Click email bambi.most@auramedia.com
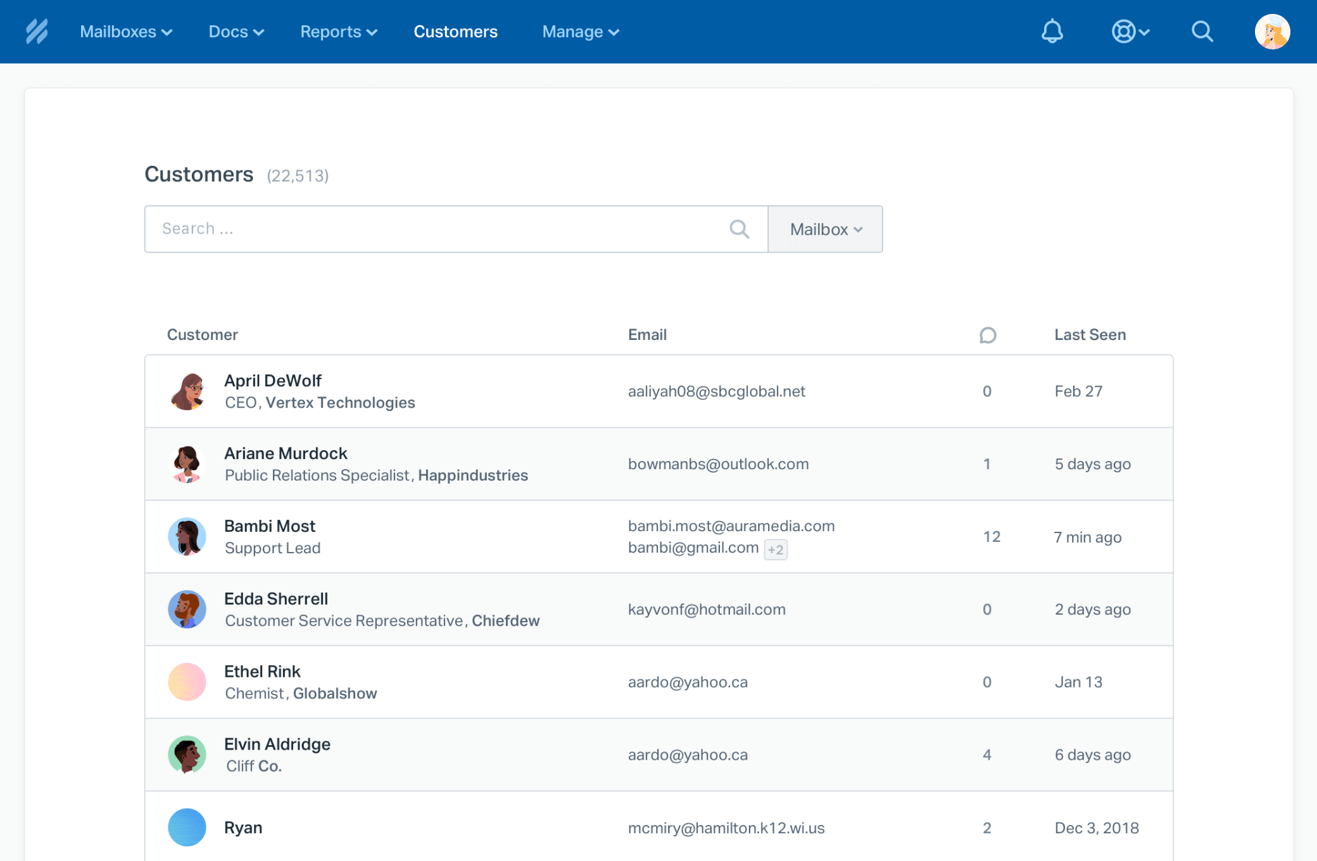The height and width of the screenshot is (861, 1317). pyautogui.click(x=731, y=526)
